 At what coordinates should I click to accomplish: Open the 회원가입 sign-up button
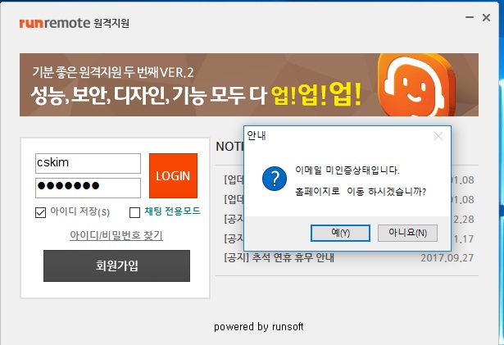click(116, 266)
